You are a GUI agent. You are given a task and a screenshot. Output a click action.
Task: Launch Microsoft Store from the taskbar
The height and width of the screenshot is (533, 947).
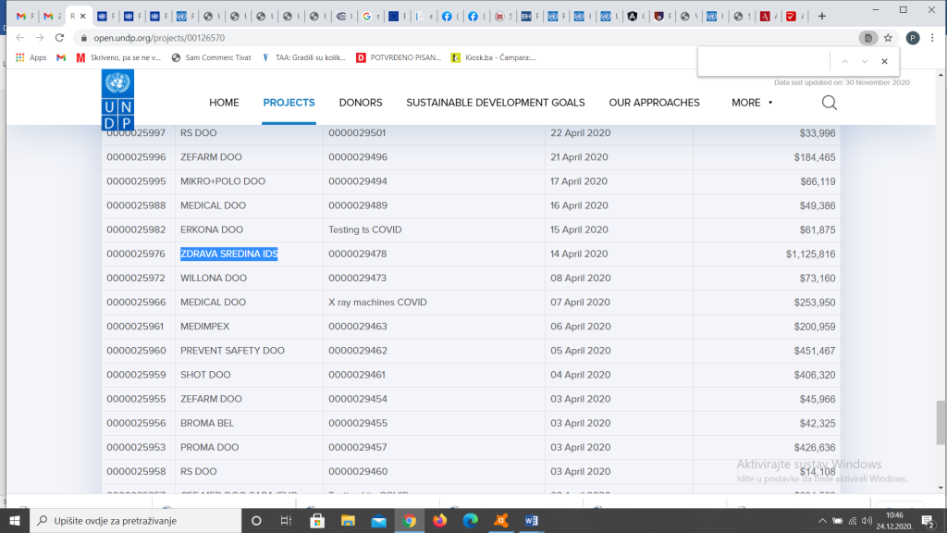tap(317, 520)
